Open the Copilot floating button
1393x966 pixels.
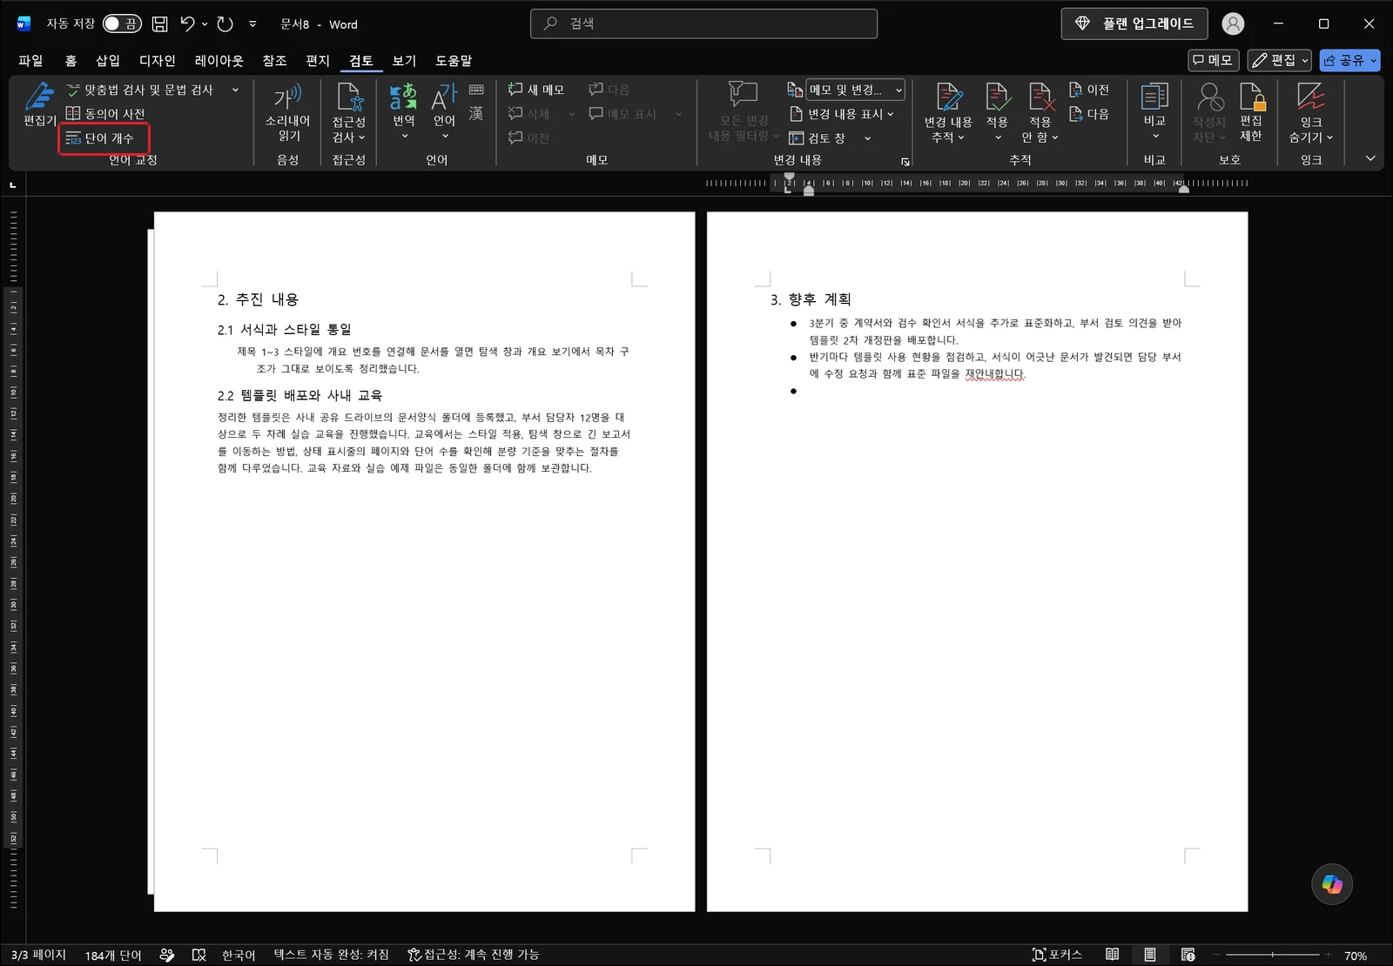pos(1332,884)
